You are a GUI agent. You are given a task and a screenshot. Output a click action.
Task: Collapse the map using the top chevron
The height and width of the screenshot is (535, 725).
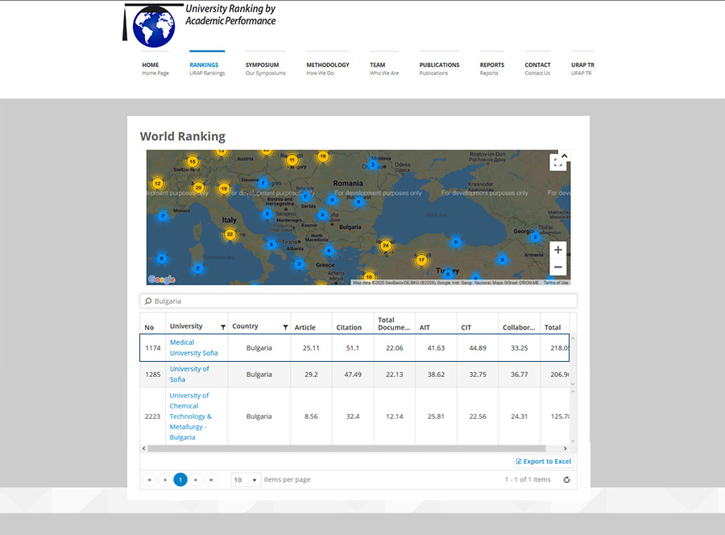coord(564,156)
